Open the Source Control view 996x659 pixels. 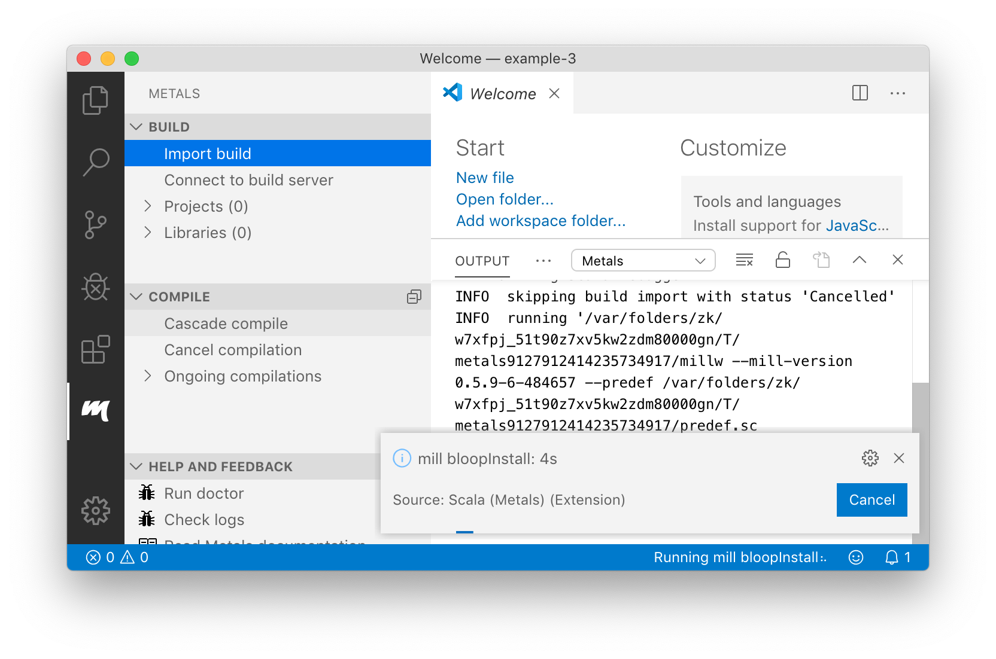95,225
